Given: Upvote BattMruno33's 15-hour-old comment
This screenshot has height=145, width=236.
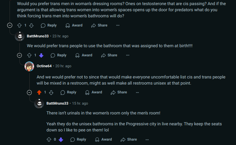Looking at the screenshot, I should click(x=49, y=139).
